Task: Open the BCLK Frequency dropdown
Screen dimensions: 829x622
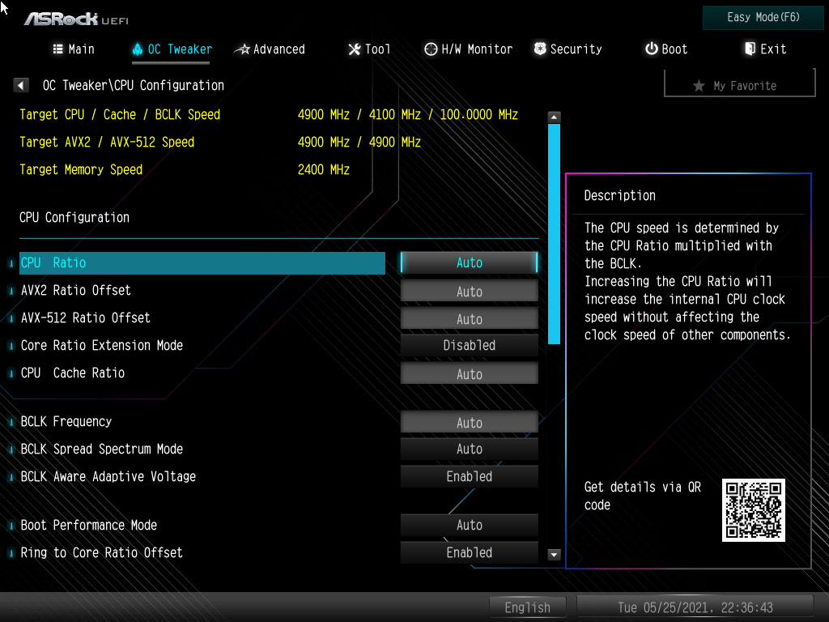Action: point(469,421)
